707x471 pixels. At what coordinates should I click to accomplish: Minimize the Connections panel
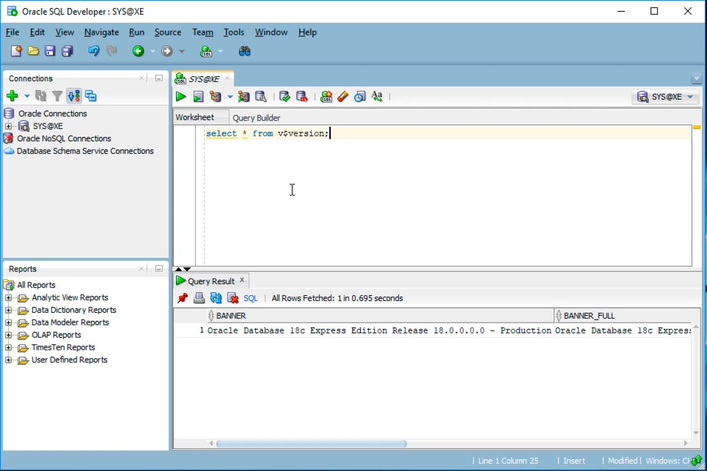click(x=159, y=78)
